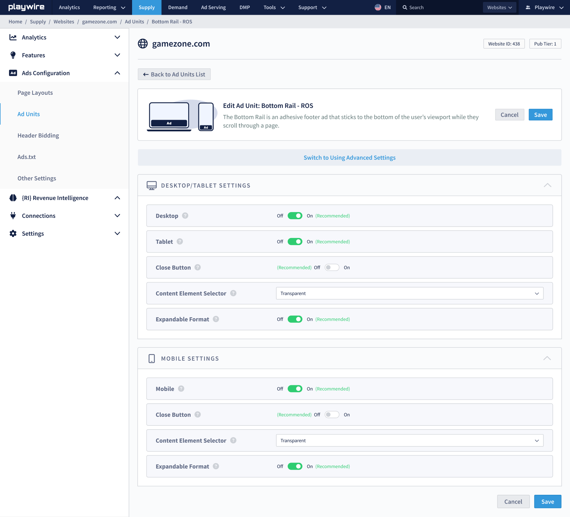
Task: Click the Ads Configuration Ad icon
Action: pyautogui.click(x=13, y=73)
